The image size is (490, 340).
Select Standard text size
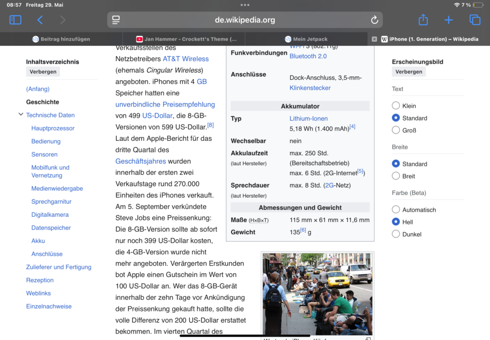(x=396, y=118)
